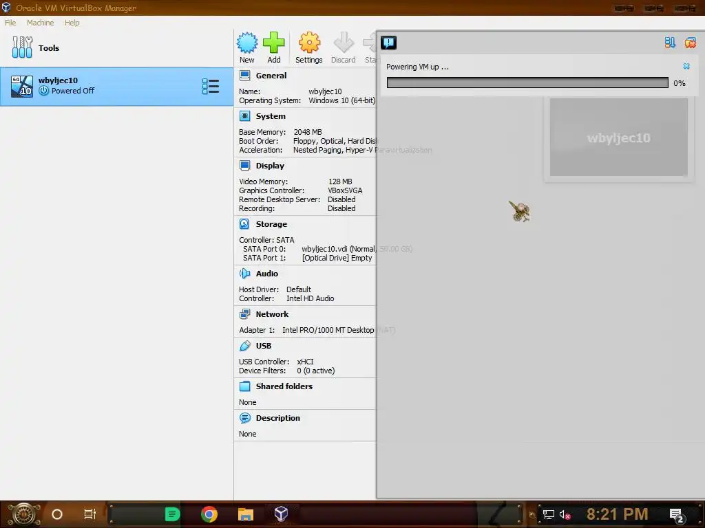This screenshot has height=528, width=705.
Task: Click the '128 MB' video memory value
Action: [340, 181]
